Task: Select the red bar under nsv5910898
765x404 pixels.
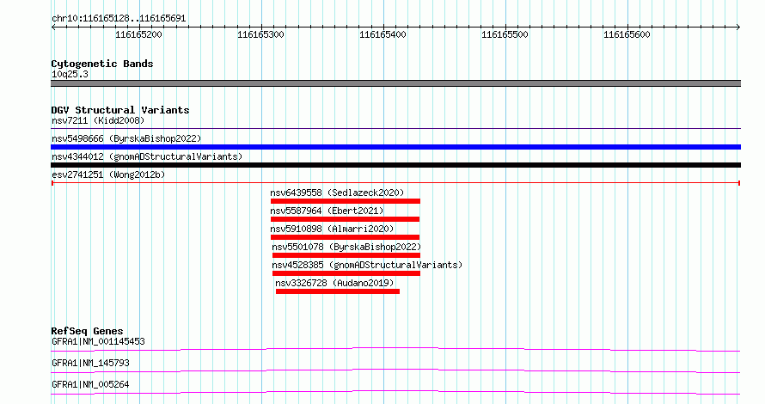Action: [x=345, y=237]
